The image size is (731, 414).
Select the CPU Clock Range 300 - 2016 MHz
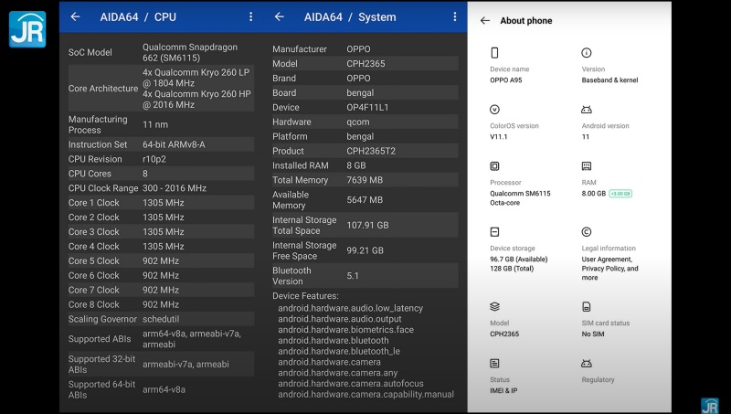click(x=175, y=188)
